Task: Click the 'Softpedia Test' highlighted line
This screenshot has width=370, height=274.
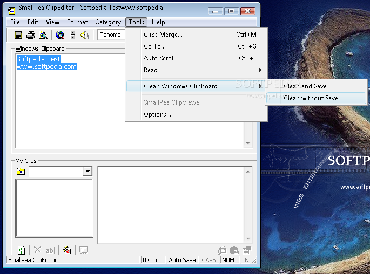Action: click(x=38, y=59)
